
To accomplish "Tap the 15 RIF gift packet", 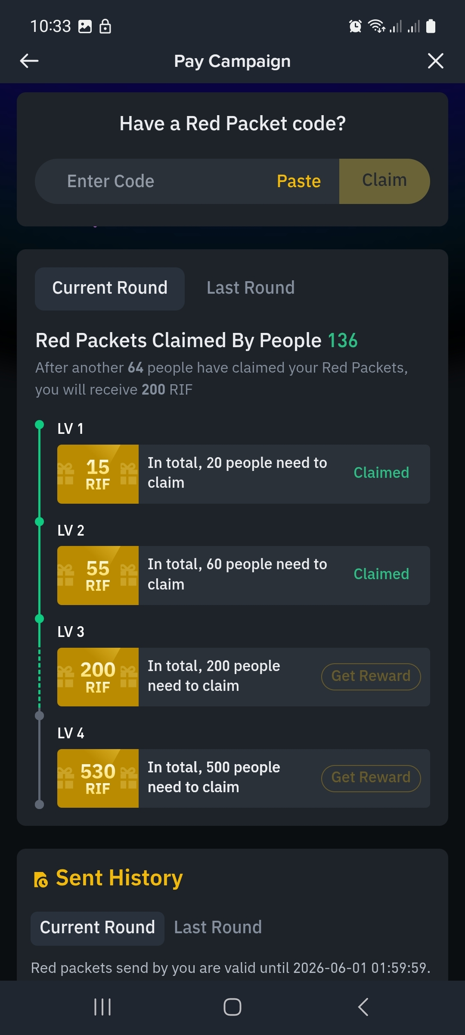I will [98, 474].
